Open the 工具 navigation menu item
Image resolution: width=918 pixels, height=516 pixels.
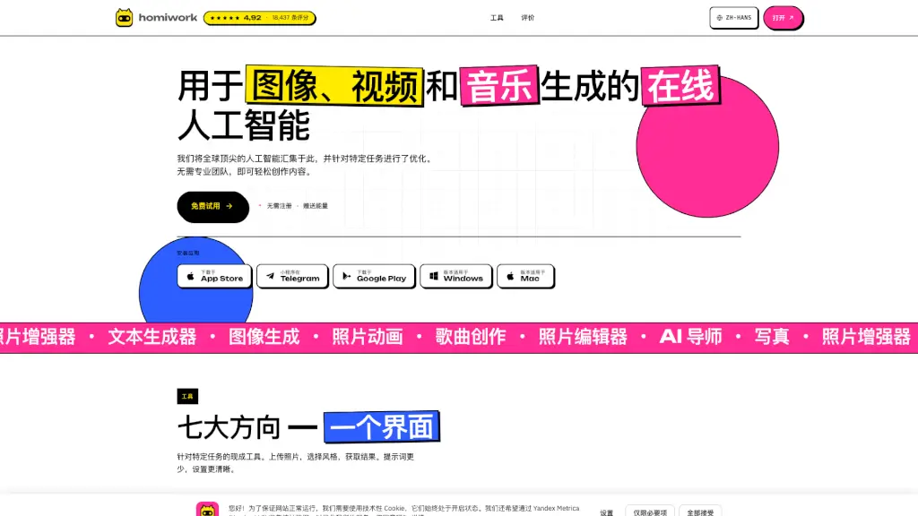497,18
